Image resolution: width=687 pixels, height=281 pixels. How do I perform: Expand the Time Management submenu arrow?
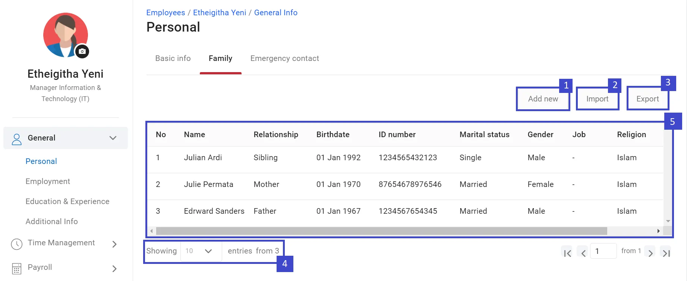click(x=114, y=244)
